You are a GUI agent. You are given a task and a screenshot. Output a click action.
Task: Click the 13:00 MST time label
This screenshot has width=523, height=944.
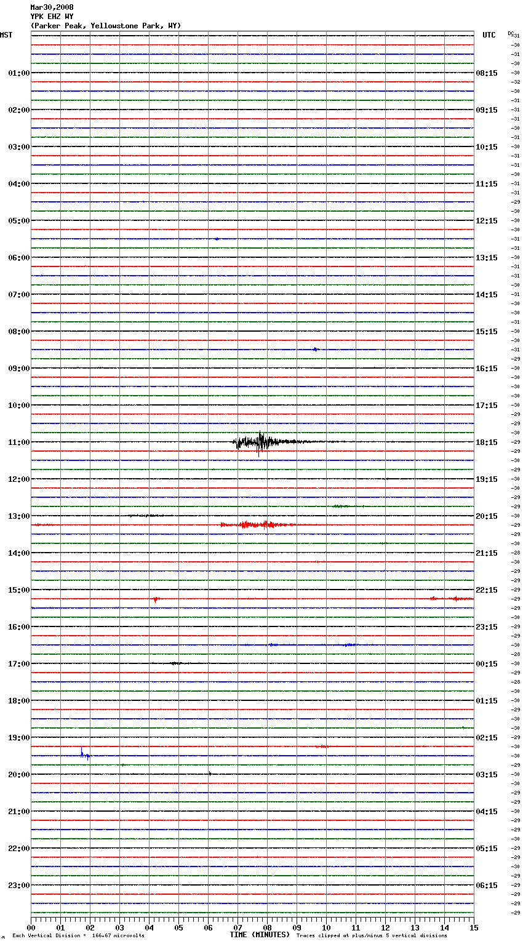(x=18, y=516)
